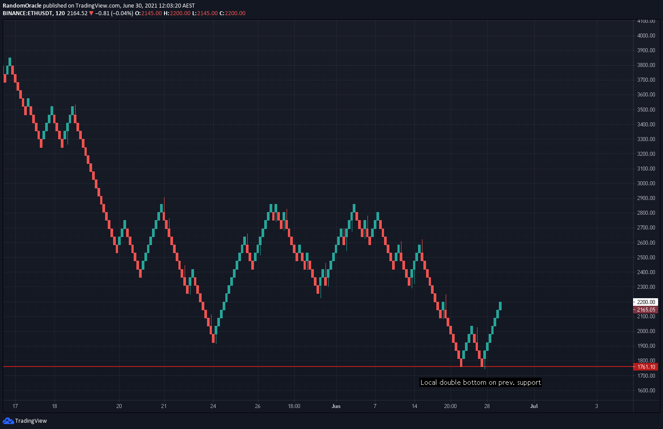Image resolution: width=663 pixels, height=429 pixels.
Task: Click the '20:00' time label on time axis
Action: (451, 406)
